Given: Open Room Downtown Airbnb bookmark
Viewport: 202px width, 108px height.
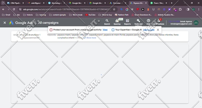Looking at the screenshot, I should 141,15.
